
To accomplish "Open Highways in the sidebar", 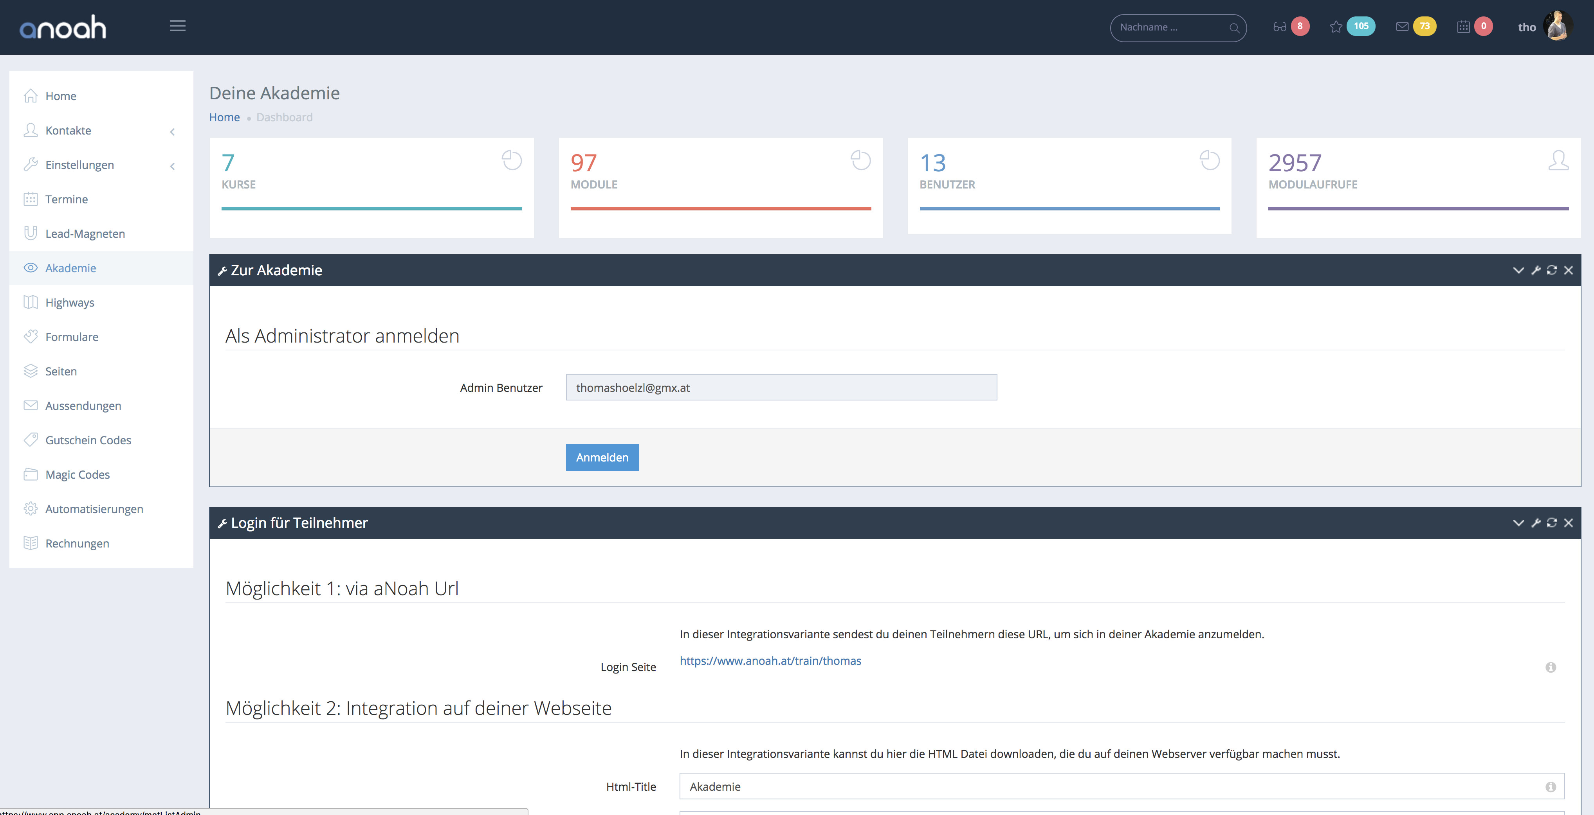I will pos(69,302).
